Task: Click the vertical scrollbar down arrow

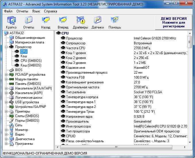Action: [x=190, y=142]
